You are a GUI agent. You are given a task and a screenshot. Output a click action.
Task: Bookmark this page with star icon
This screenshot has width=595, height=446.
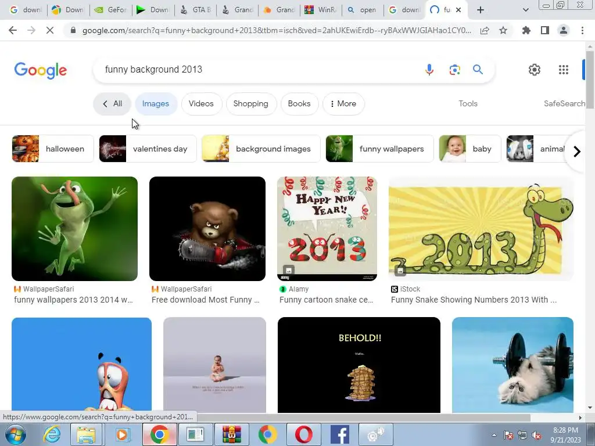[503, 30]
